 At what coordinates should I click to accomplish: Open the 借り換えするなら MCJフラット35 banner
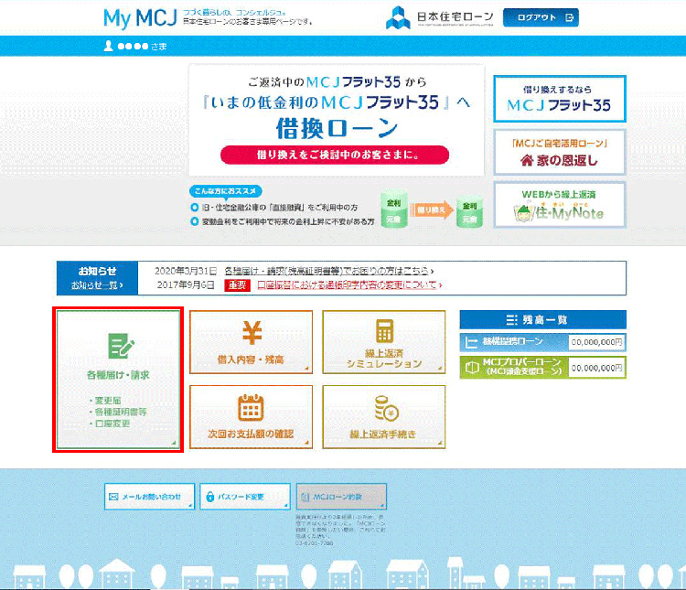tap(560, 99)
